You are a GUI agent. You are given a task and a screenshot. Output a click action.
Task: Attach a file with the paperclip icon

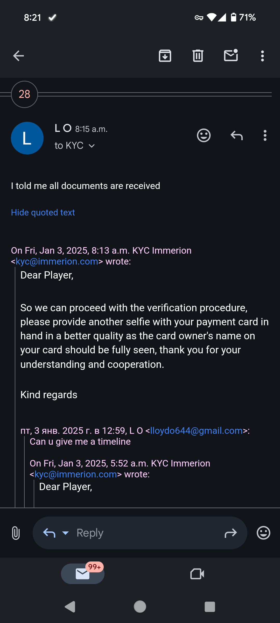(16, 533)
